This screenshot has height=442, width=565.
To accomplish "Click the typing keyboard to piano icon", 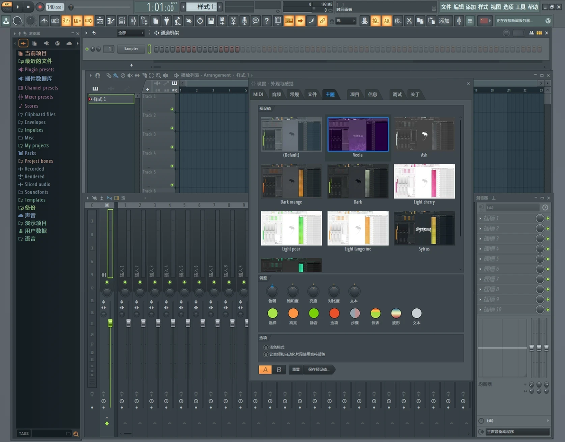I will (x=289, y=21).
